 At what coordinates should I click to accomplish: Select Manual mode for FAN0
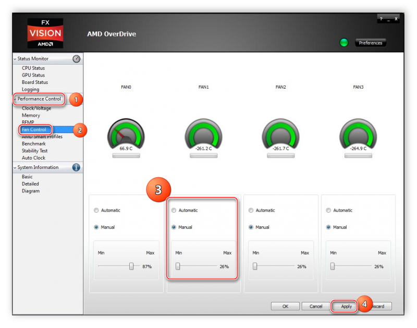coord(96,227)
